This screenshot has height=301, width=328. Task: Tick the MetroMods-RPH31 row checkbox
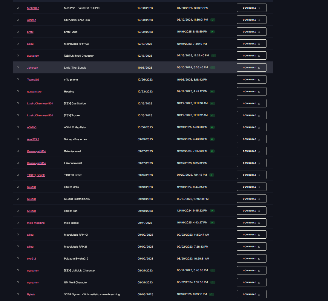18,246
